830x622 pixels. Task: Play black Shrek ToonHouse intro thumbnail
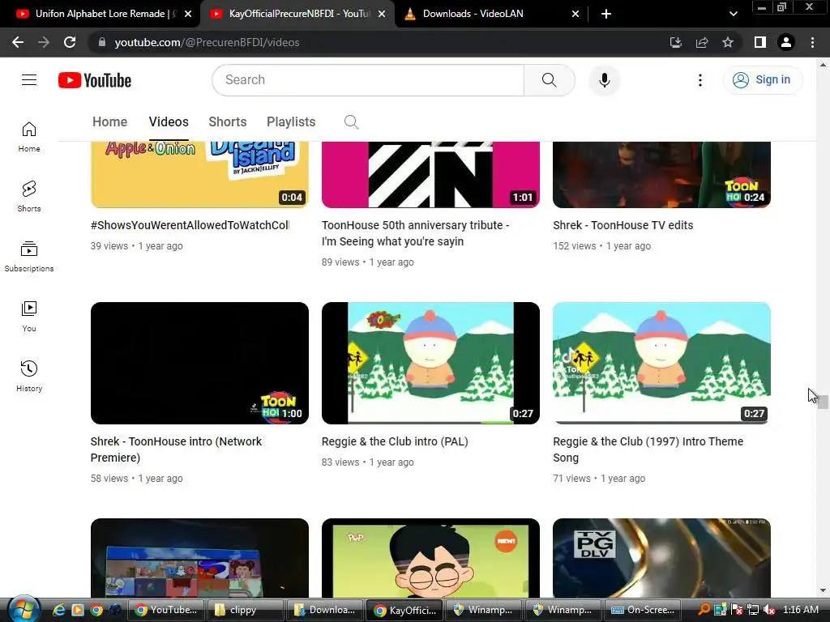199,363
